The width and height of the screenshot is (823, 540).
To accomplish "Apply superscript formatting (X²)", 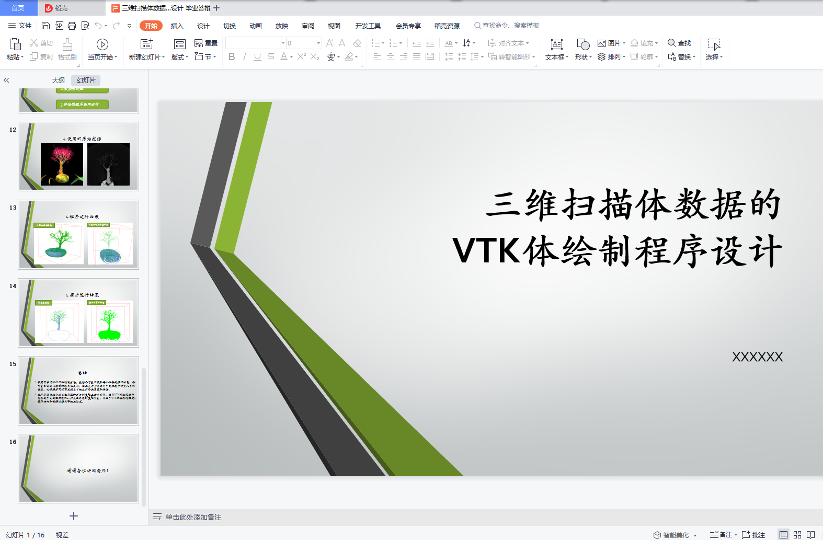I will coord(302,56).
